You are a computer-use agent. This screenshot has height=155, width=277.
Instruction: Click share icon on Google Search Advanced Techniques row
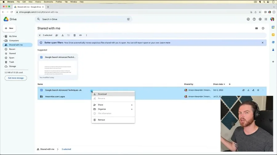243,90
